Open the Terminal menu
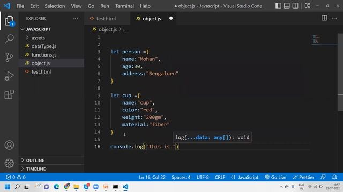The height and width of the screenshot is (192, 343). click(x=124, y=6)
